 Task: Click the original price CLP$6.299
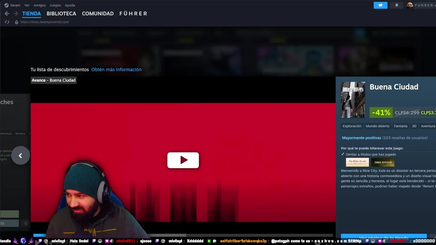point(407,113)
